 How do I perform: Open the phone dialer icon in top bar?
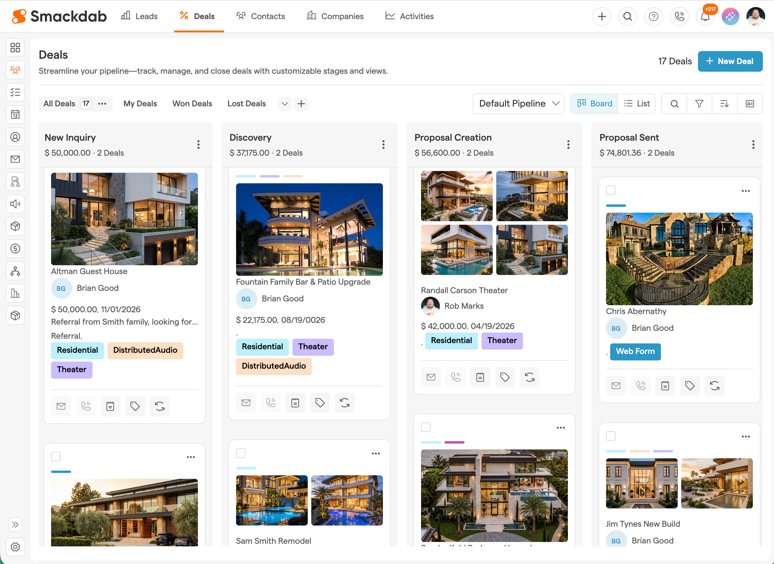(679, 16)
